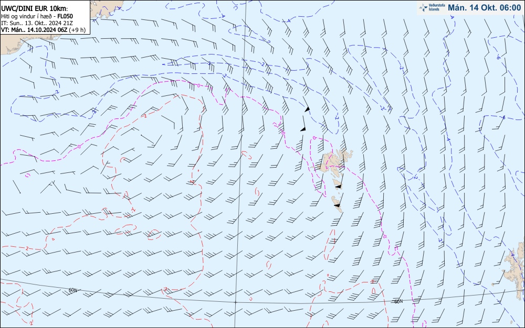Screen dimensions: 525x328
Task: Click the 'UWC/DINI EUR 10km:' title
Action: (35, 9)
